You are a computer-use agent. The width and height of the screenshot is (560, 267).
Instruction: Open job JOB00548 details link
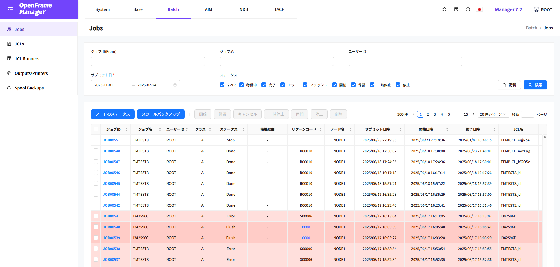[x=111, y=151]
